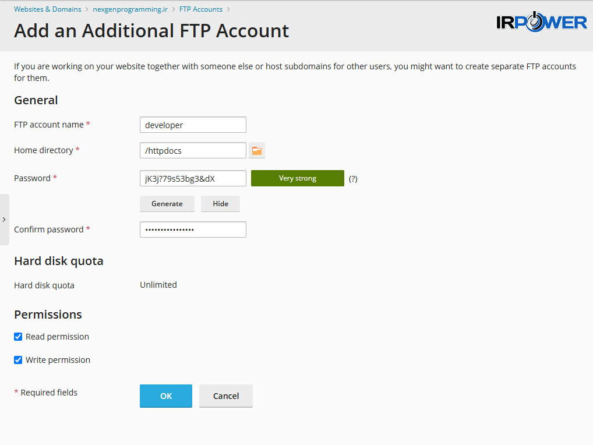Click the Read permission label text
The height and width of the screenshot is (445, 593).
[x=57, y=337]
